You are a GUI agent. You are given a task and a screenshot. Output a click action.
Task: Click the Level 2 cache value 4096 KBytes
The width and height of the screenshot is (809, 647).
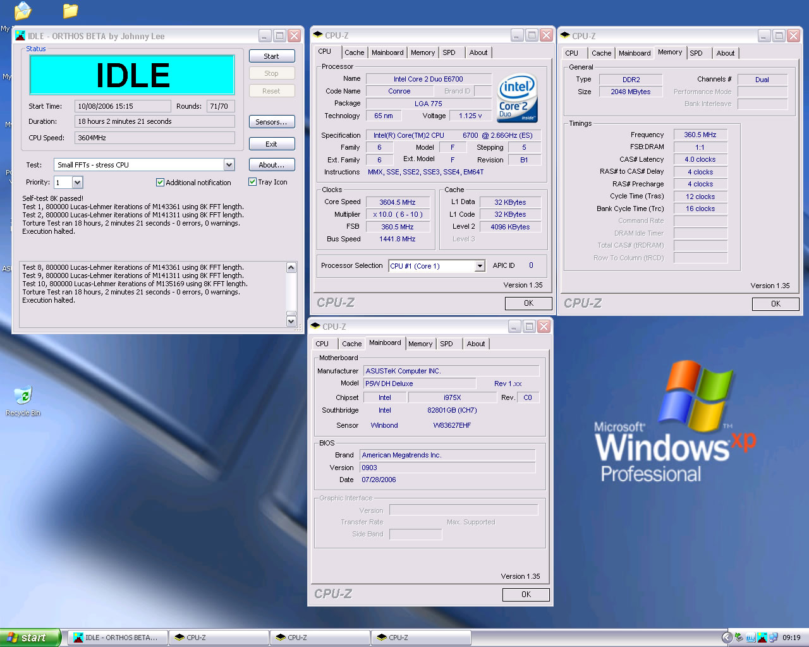pos(511,227)
